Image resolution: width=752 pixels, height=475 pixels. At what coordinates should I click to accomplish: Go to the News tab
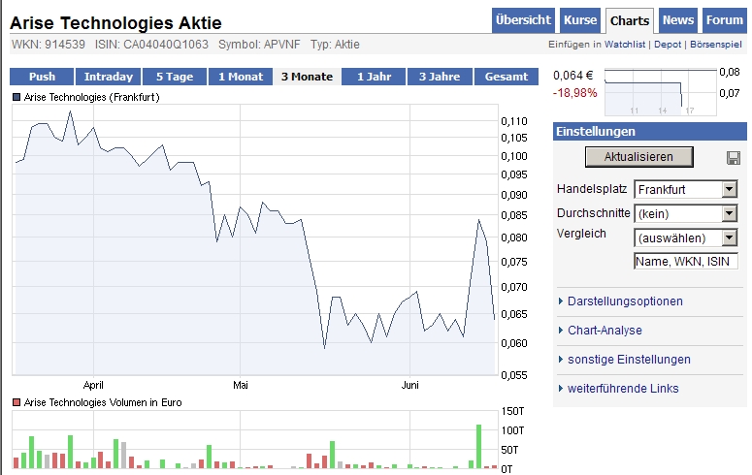click(678, 20)
